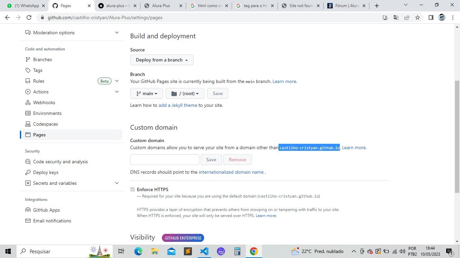
Task: Switch to the Alura Plus tab
Action: click(163, 6)
